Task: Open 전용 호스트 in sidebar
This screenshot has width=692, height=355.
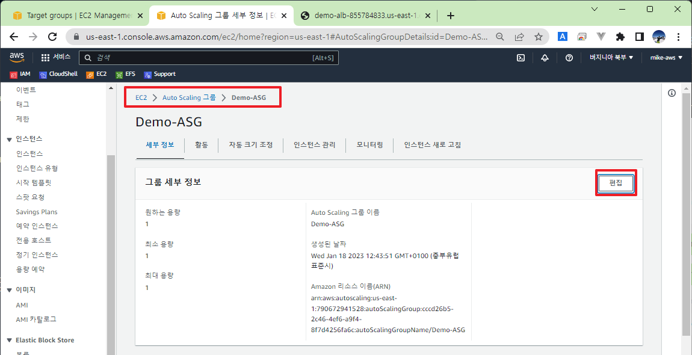Action: [34, 240]
